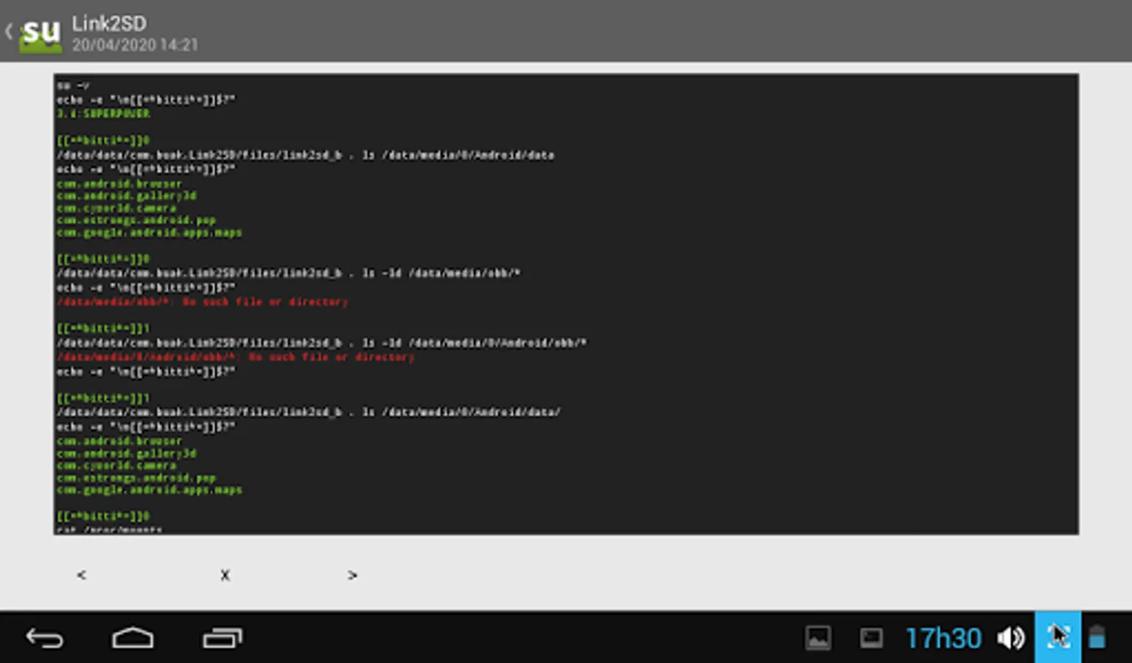Go back using the header caret
1132x663 pixels.
click(9, 32)
